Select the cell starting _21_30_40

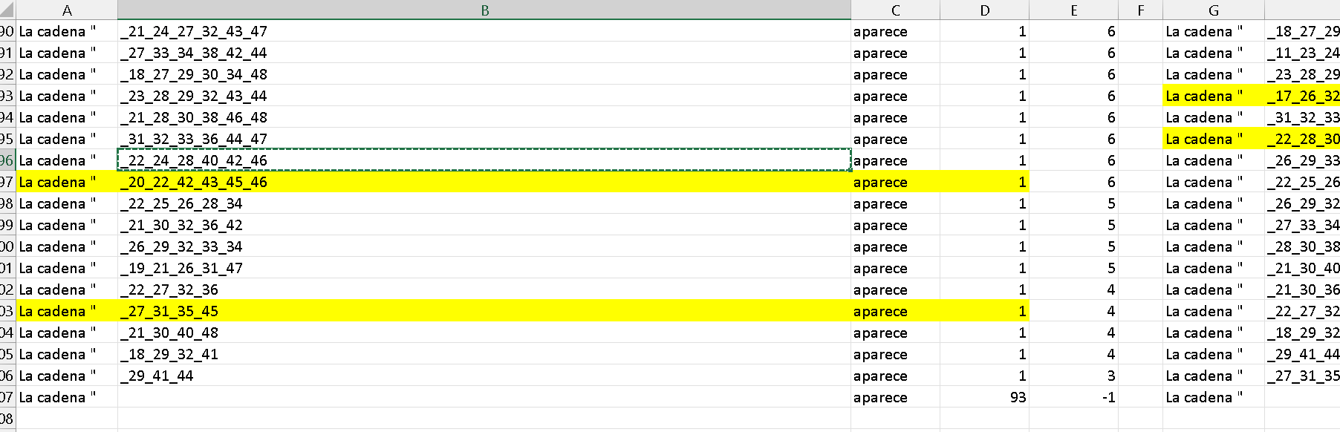(1302, 268)
